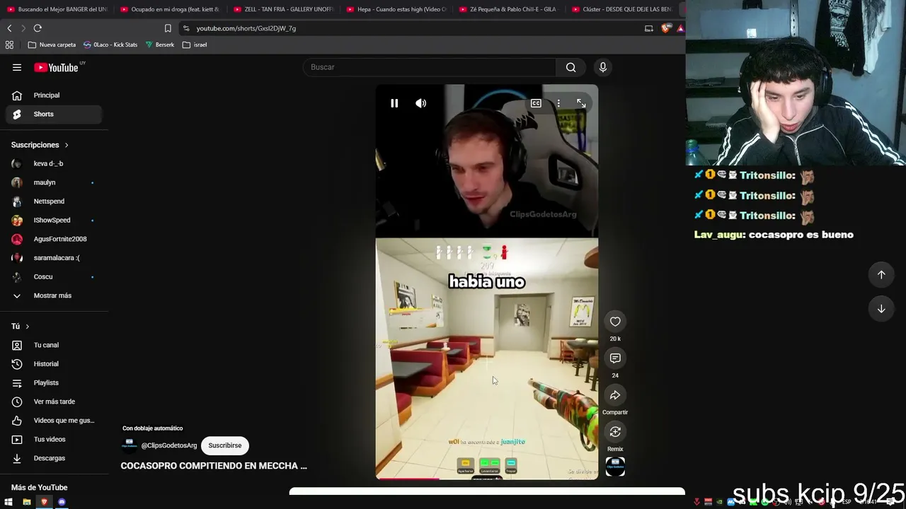
Task: Open Tu canal in the sidebar
Action: [x=54, y=345]
